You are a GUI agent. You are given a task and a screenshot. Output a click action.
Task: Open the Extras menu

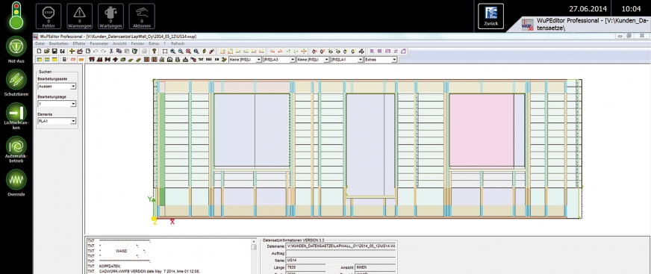pos(154,43)
